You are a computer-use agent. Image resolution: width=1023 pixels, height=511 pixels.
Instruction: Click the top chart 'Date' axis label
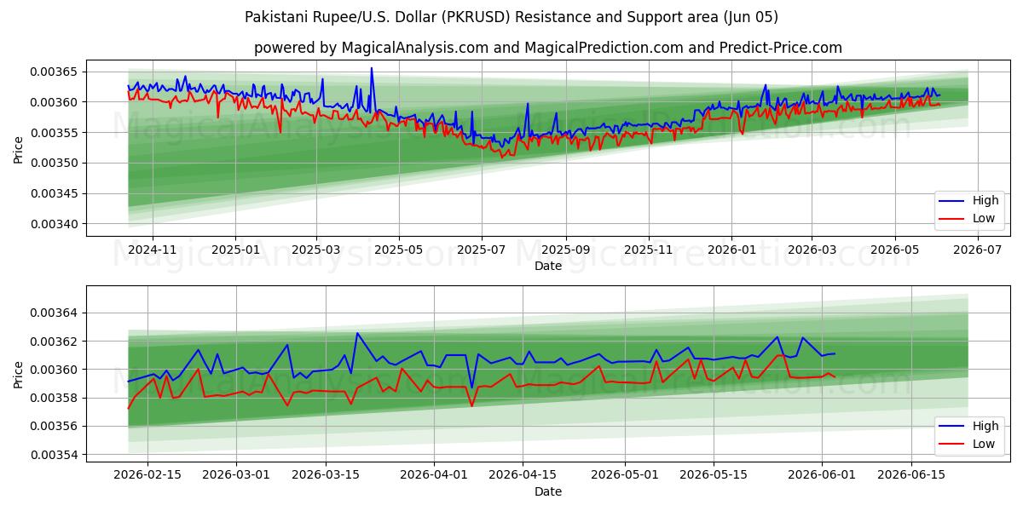pyautogui.click(x=548, y=266)
